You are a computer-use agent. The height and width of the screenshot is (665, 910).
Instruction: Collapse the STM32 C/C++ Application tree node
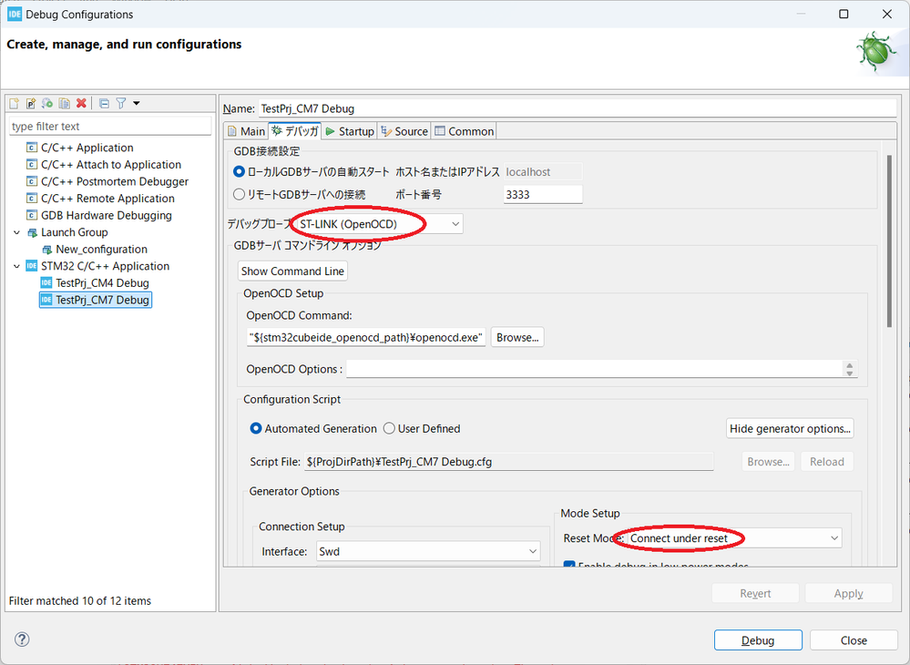pos(16,266)
